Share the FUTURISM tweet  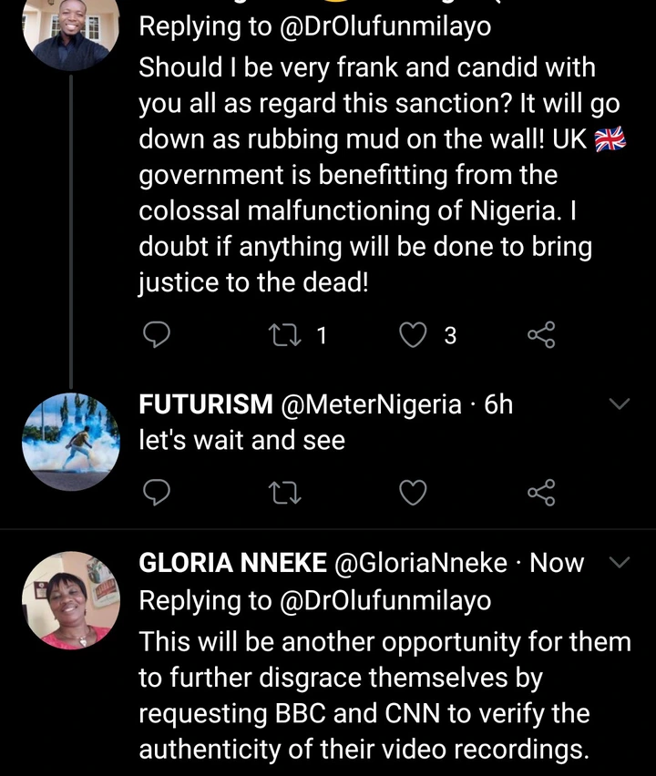[x=541, y=493]
